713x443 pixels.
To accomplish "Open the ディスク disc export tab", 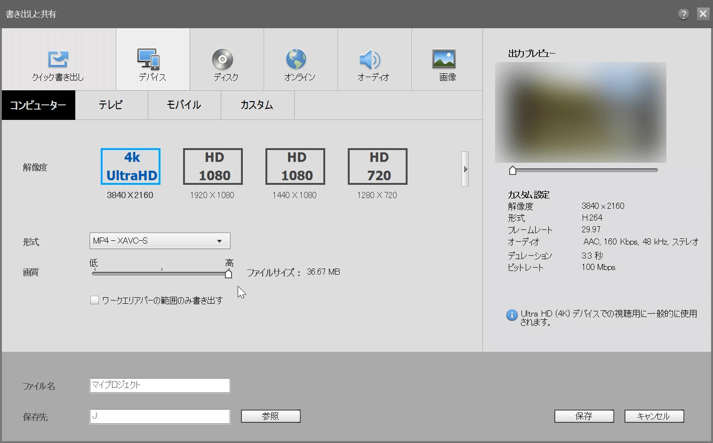I will click(226, 59).
